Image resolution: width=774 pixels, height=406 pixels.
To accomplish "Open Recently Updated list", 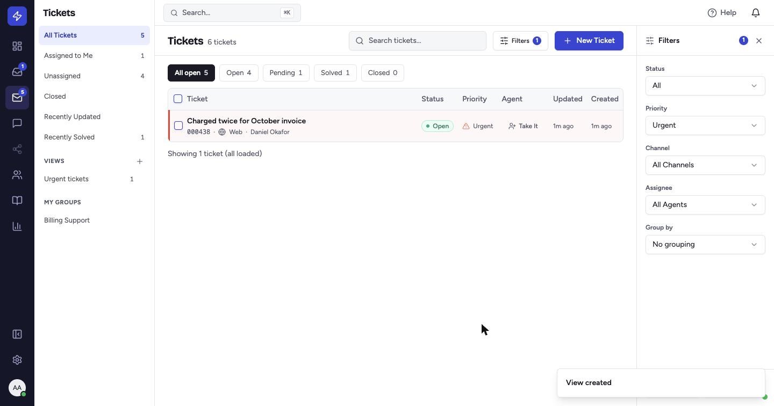I will point(94,117).
